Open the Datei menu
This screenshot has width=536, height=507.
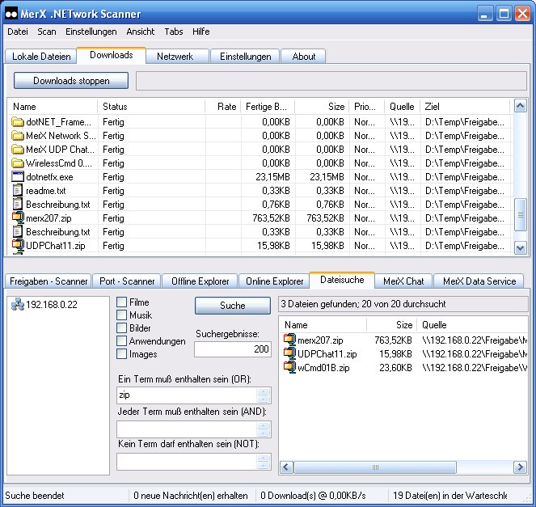pyautogui.click(x=18, y=32)
